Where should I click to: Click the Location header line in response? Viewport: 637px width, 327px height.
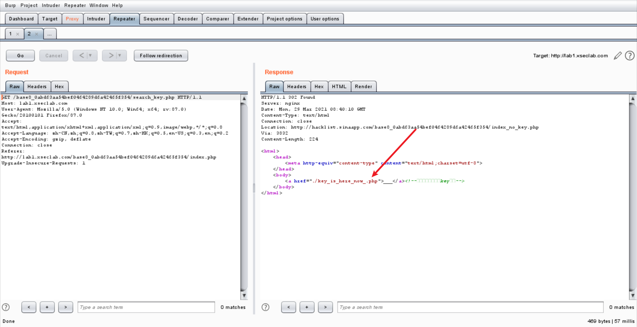tap(400, 127)
